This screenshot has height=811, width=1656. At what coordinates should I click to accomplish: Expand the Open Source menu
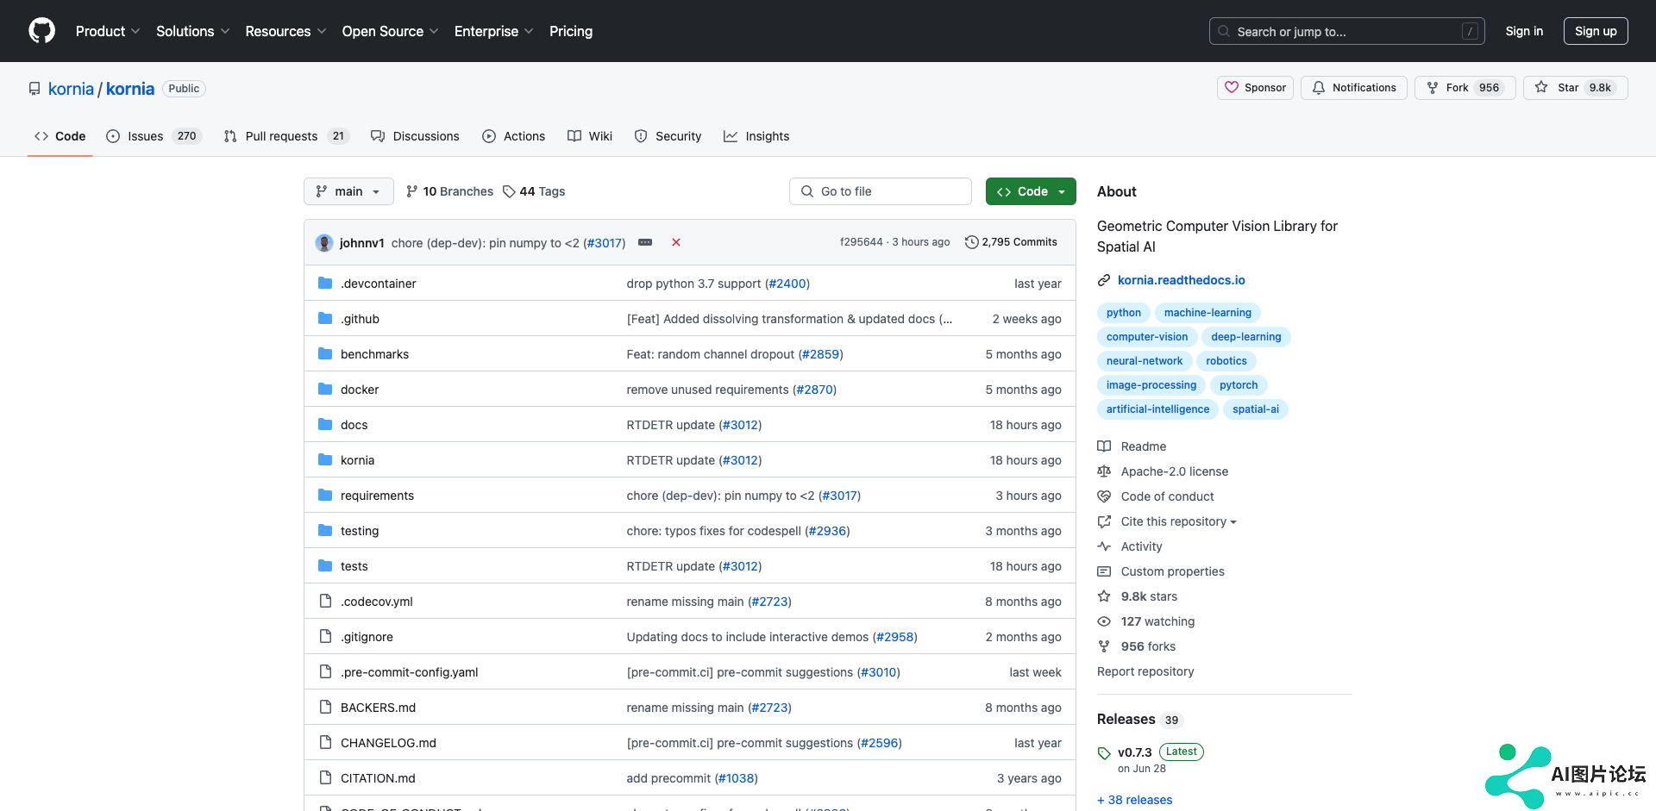pos(391,31)
